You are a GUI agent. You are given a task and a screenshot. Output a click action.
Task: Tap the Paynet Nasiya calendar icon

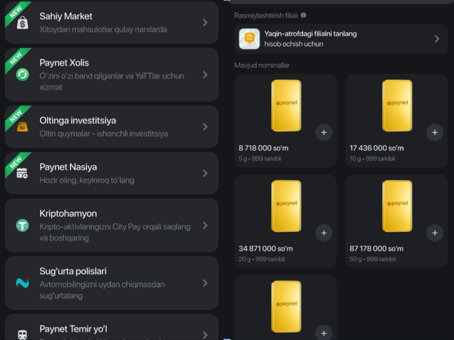22,174
